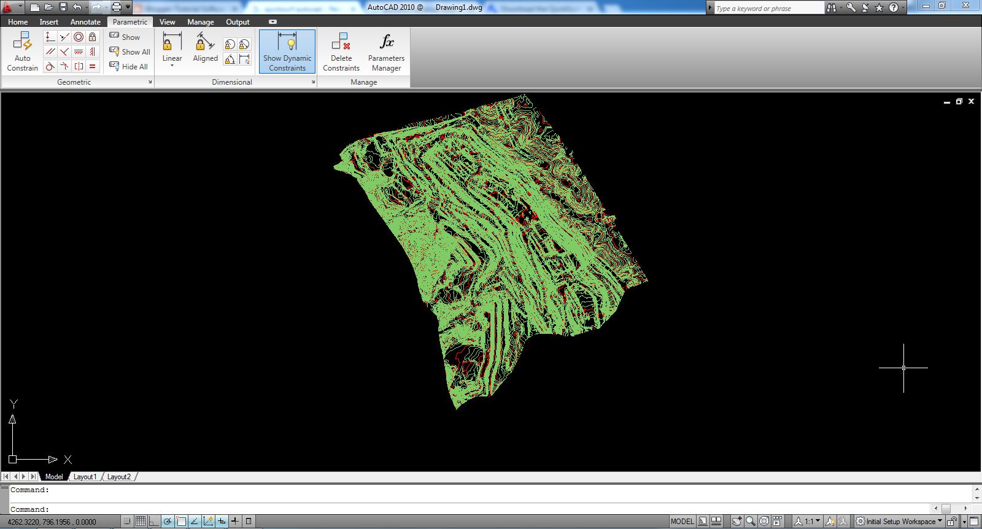982x529 pixels.
Task: Open the Annotate ribbon tab
Action: [x=85, y=22]
